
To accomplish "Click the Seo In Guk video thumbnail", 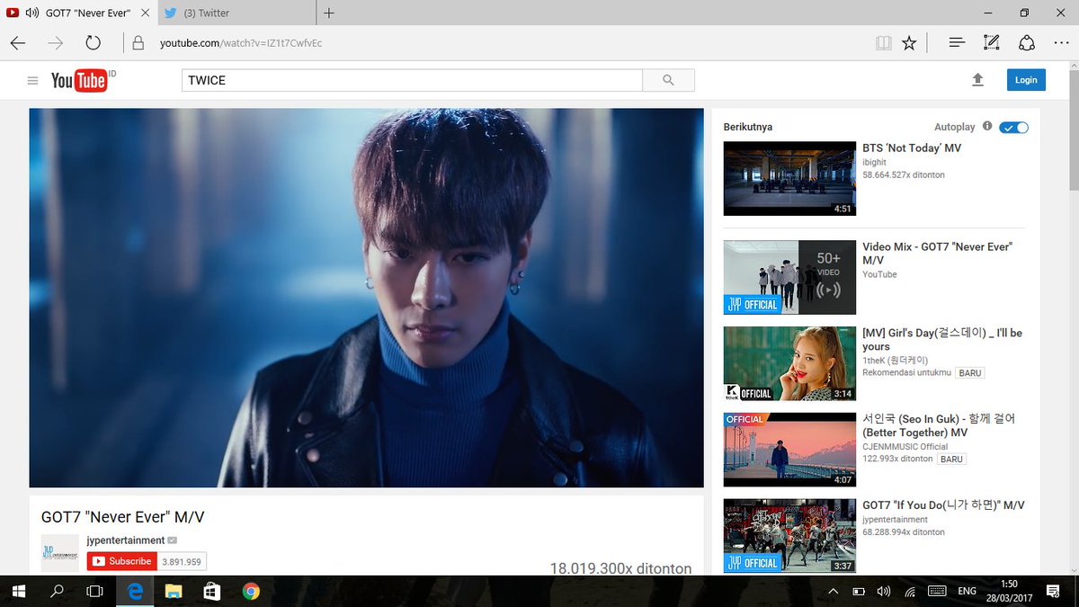I will (789, 450).
